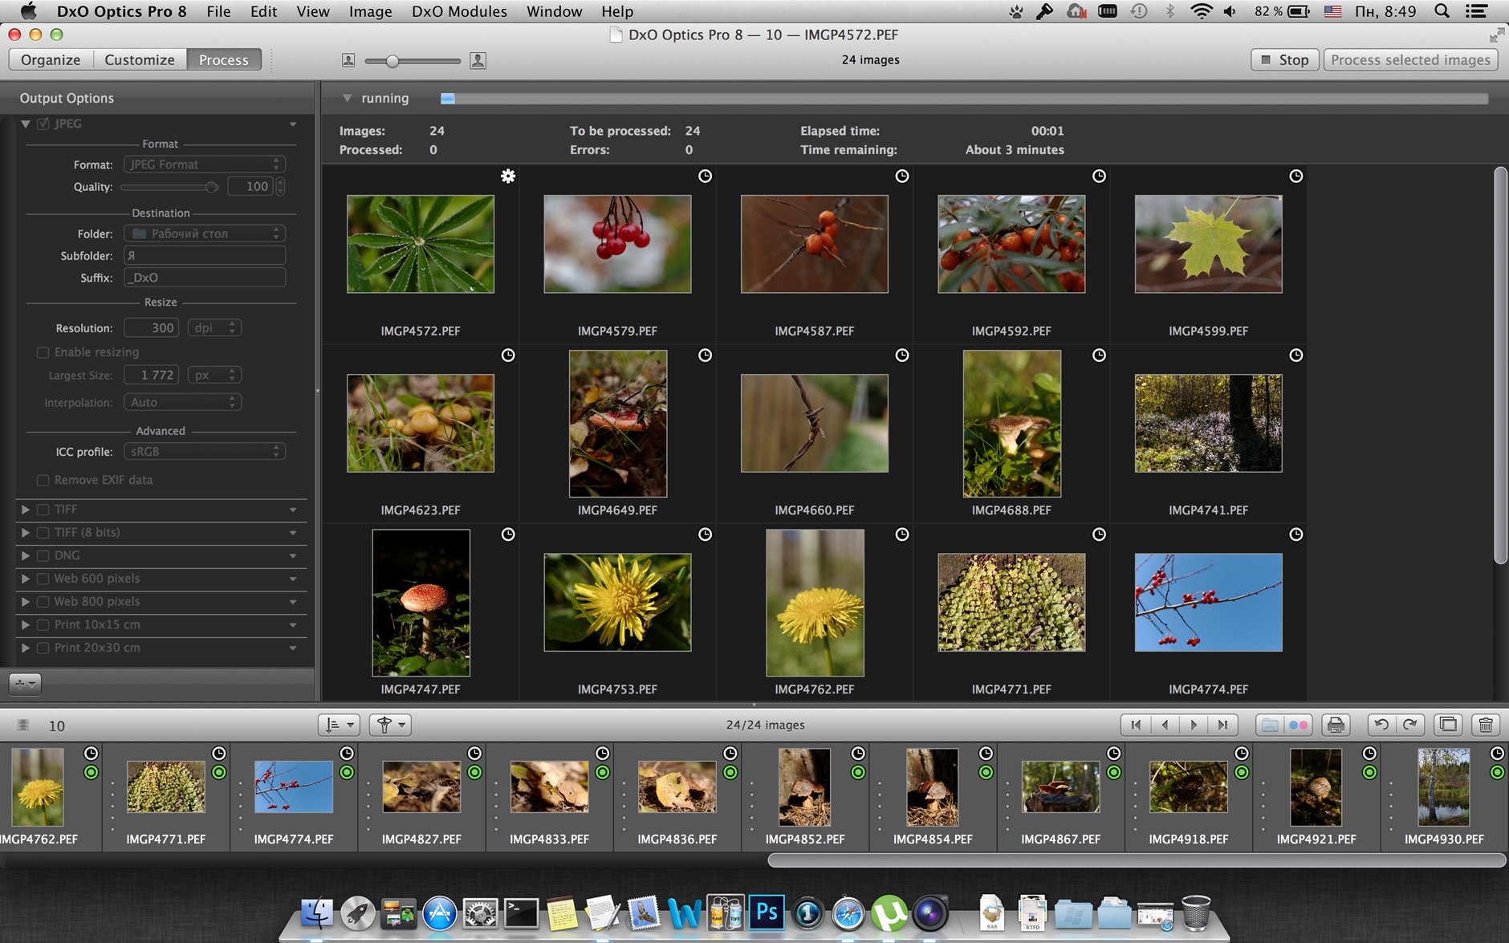The width and height of the screenshot is (1509, 943).
Task: Open the App Store icon in the dock
Action: [x=440, y=913]
